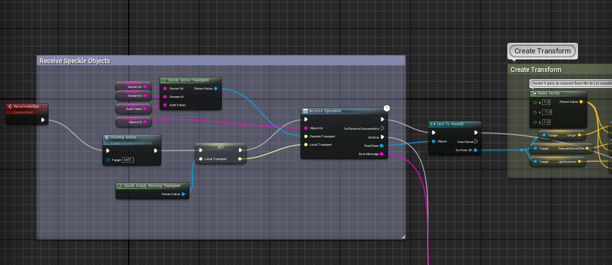
Task: Select the Stream ID variable getter node
Action: click(134, 96)
